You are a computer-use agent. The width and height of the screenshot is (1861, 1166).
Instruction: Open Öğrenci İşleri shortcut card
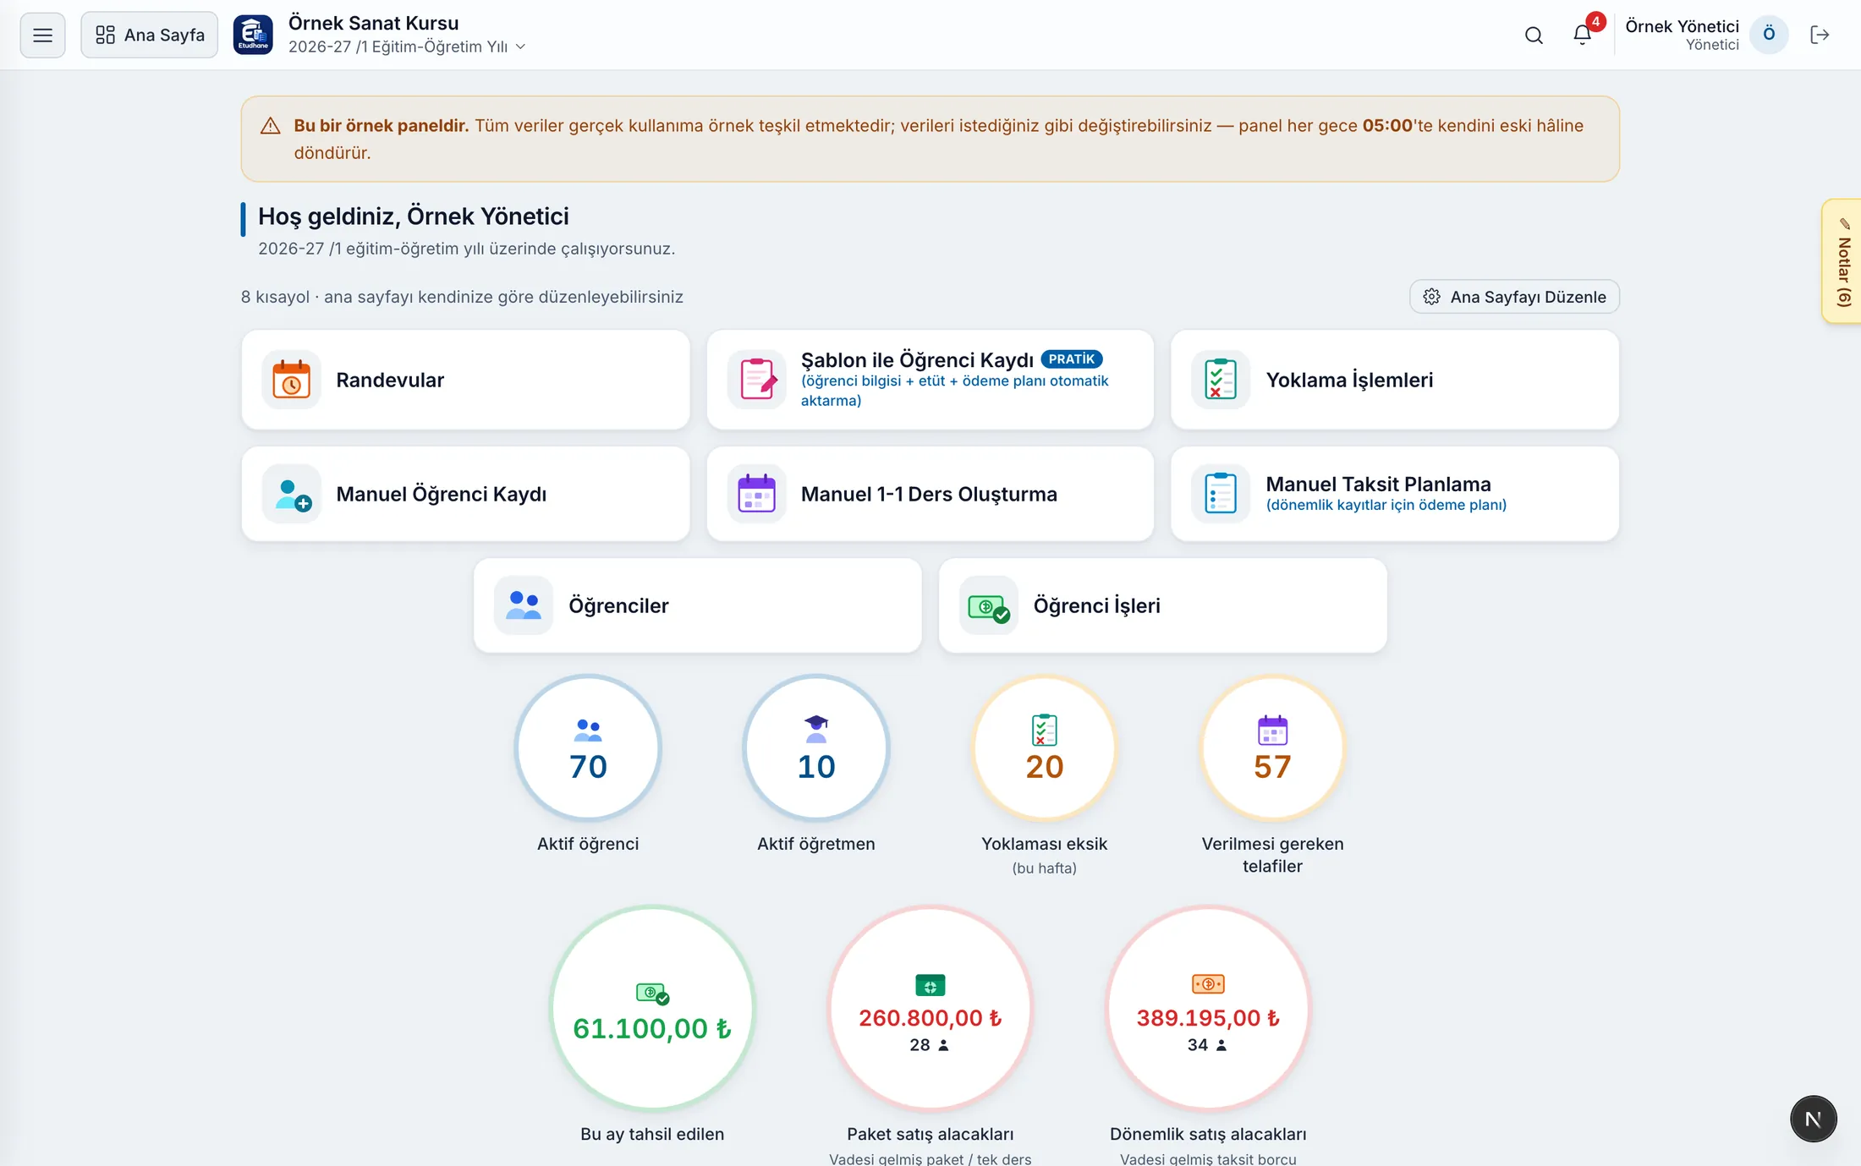1162,605
